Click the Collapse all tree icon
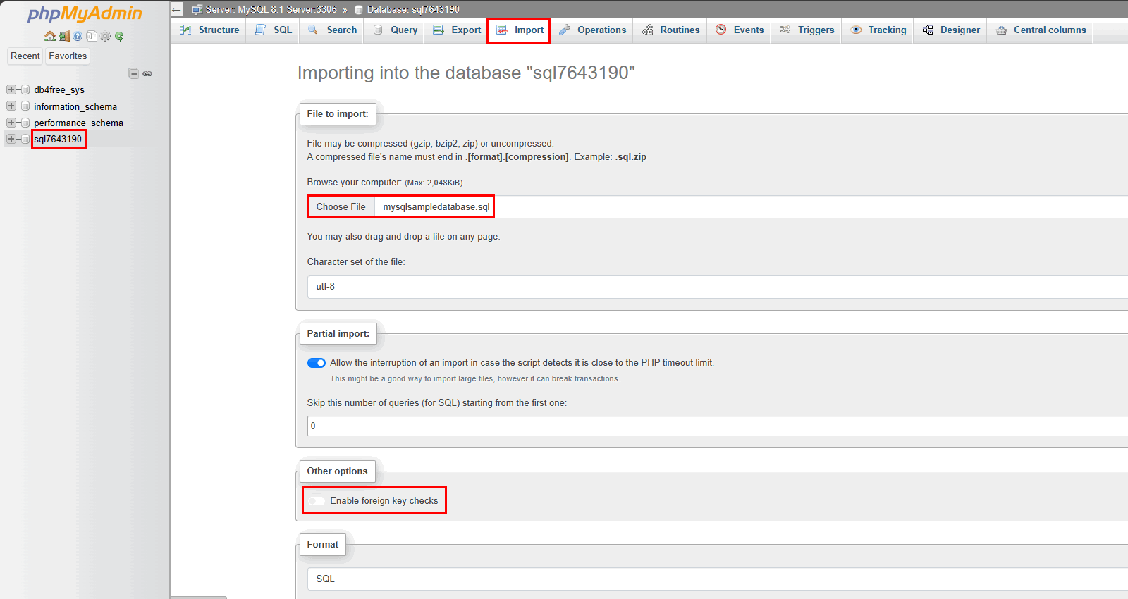 click(x=133, y=73)
